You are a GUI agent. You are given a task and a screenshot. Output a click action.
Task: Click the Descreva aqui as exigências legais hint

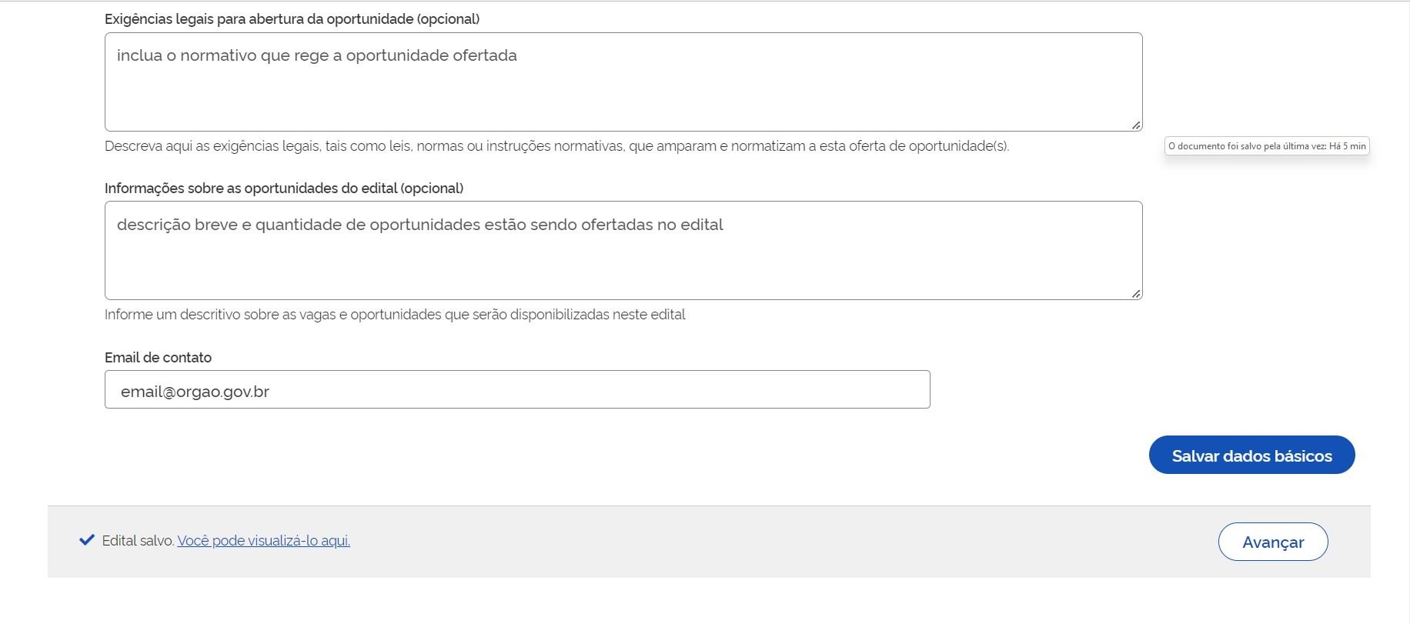coord(556,146)
